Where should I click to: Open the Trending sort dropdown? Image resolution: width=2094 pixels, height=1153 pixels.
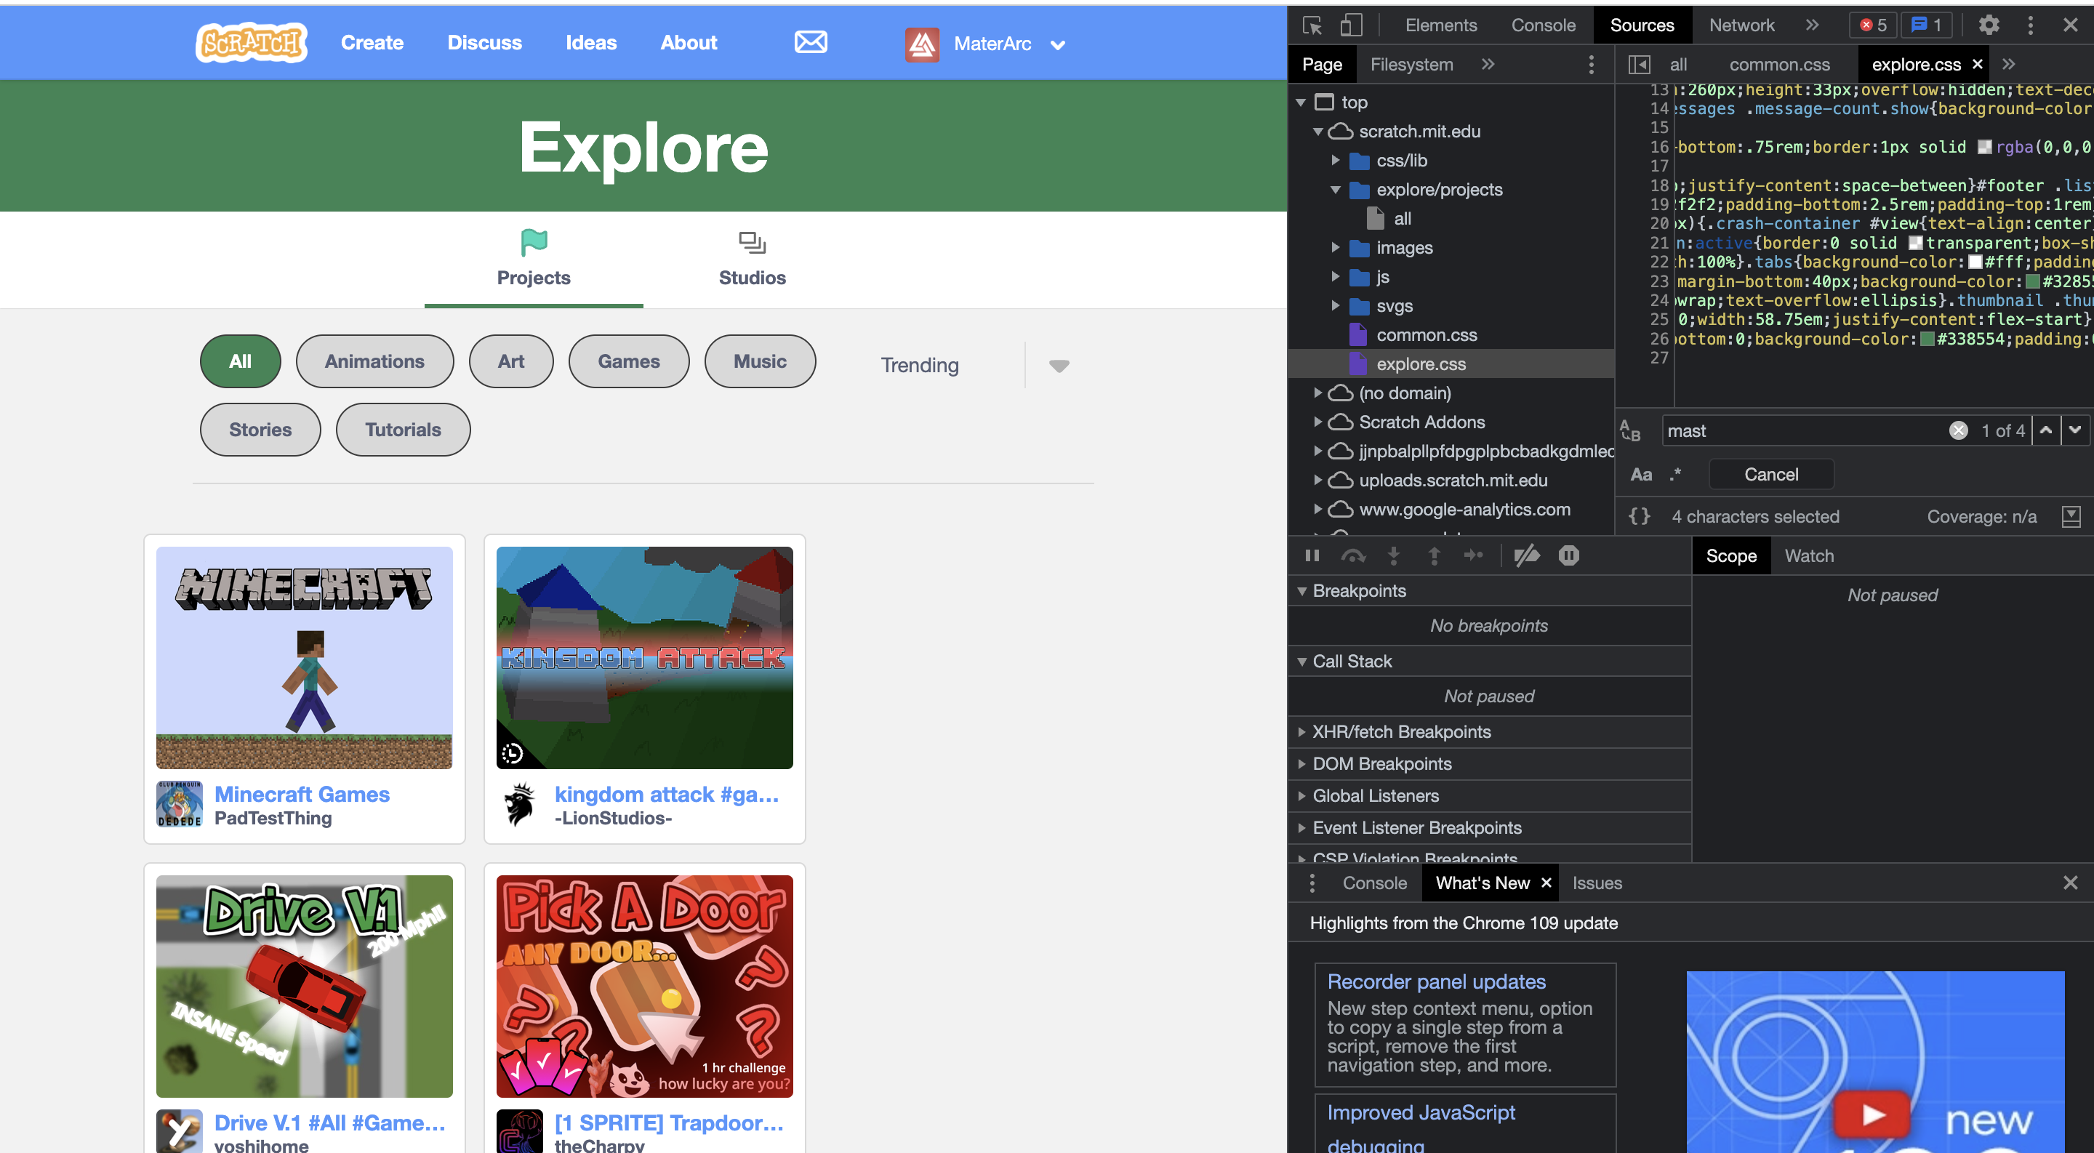click(x=1059, y=366)
